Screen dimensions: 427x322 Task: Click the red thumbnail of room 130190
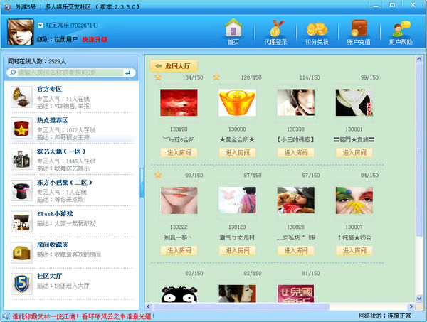point(179,102)
